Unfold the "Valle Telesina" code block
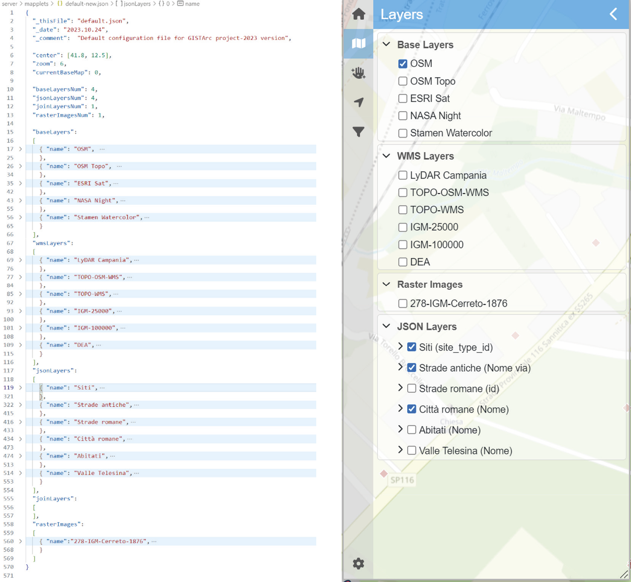Image resolution: width=631 pixels, height=582 pixels. [21, 473]
